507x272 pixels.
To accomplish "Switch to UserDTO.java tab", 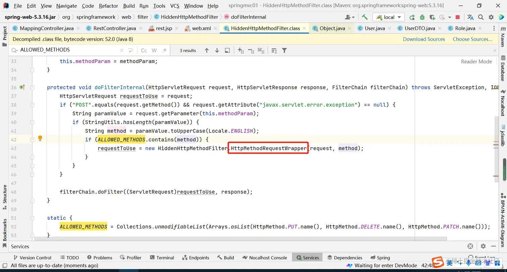I will tap(419, 28).
